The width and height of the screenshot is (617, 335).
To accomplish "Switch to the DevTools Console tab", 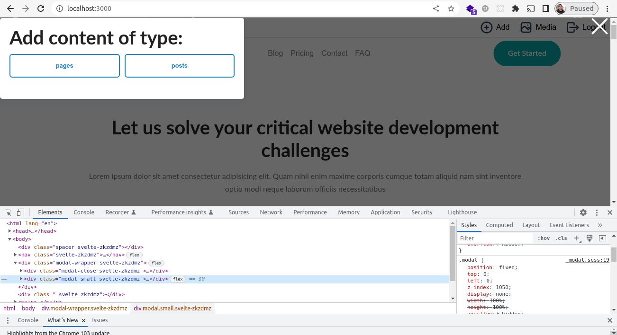I will pos(84,212).
